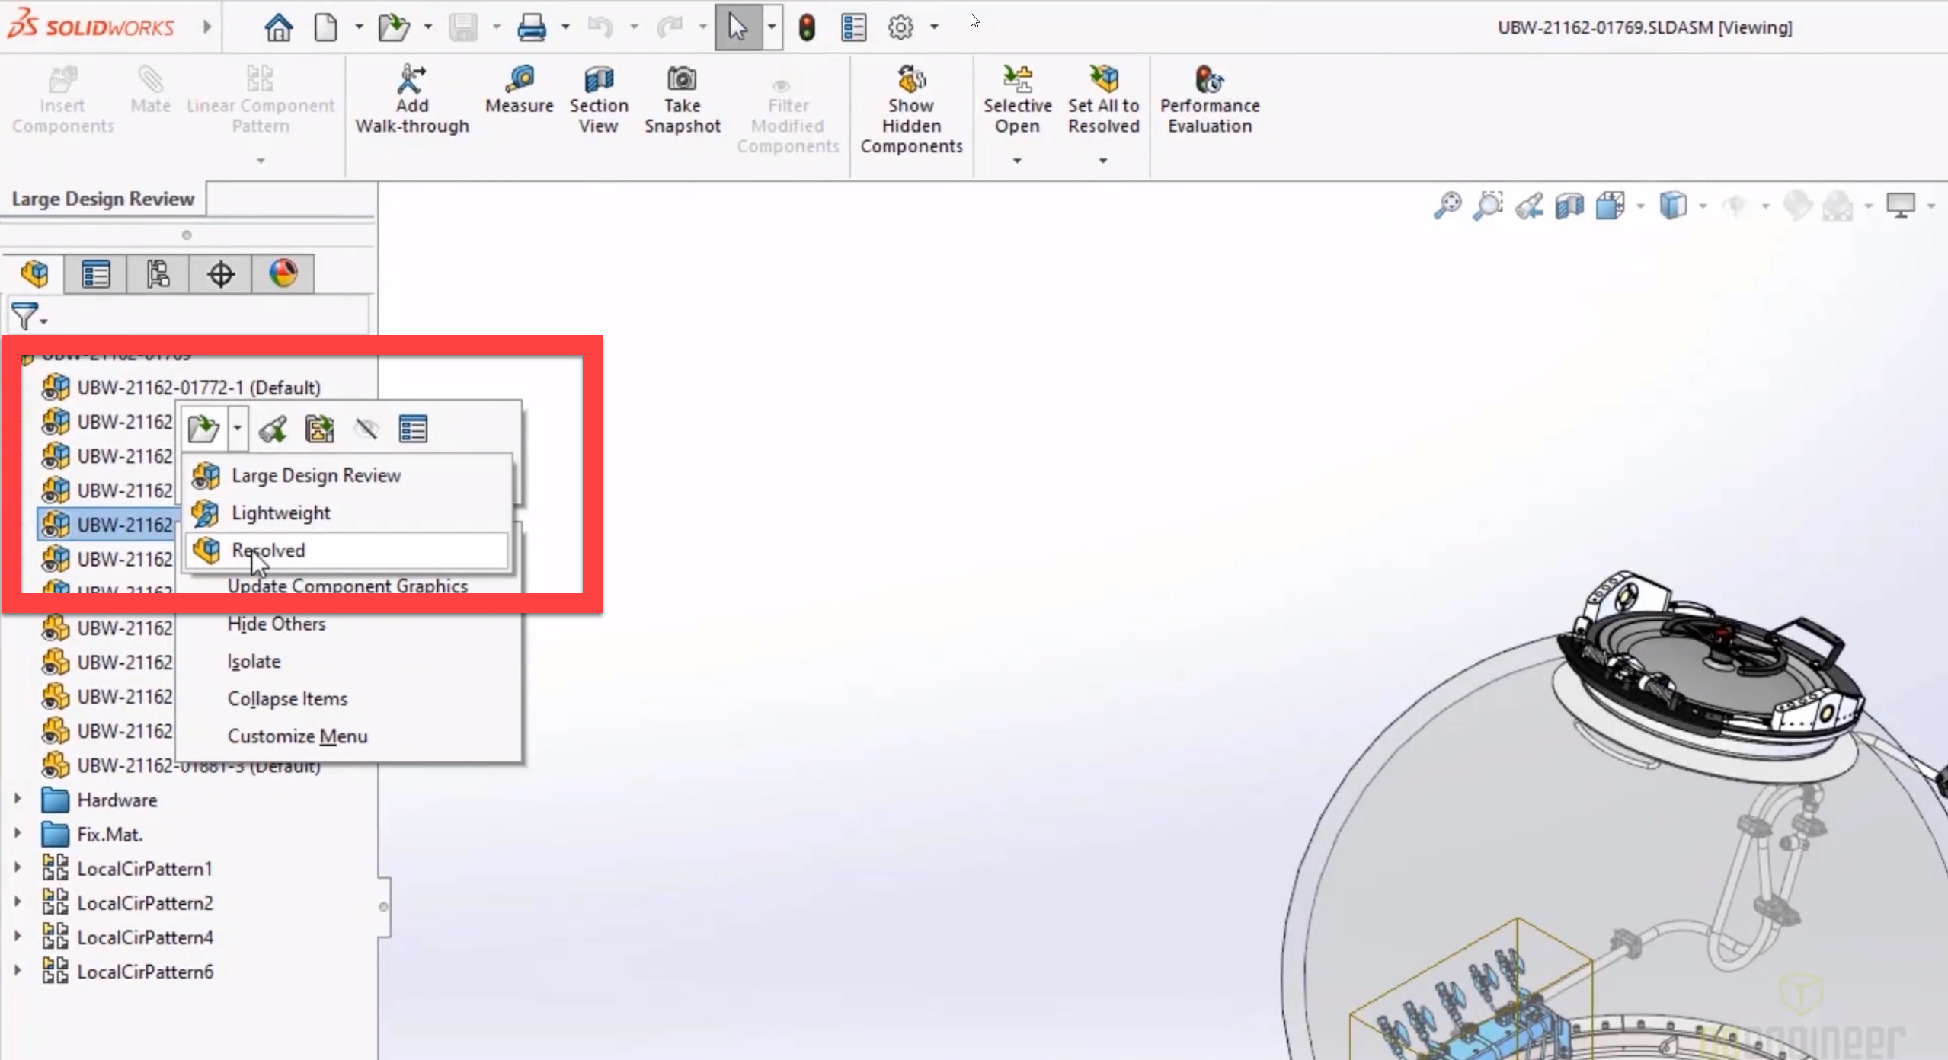Switch to DisplayManager color ball tab

(283, 273)
